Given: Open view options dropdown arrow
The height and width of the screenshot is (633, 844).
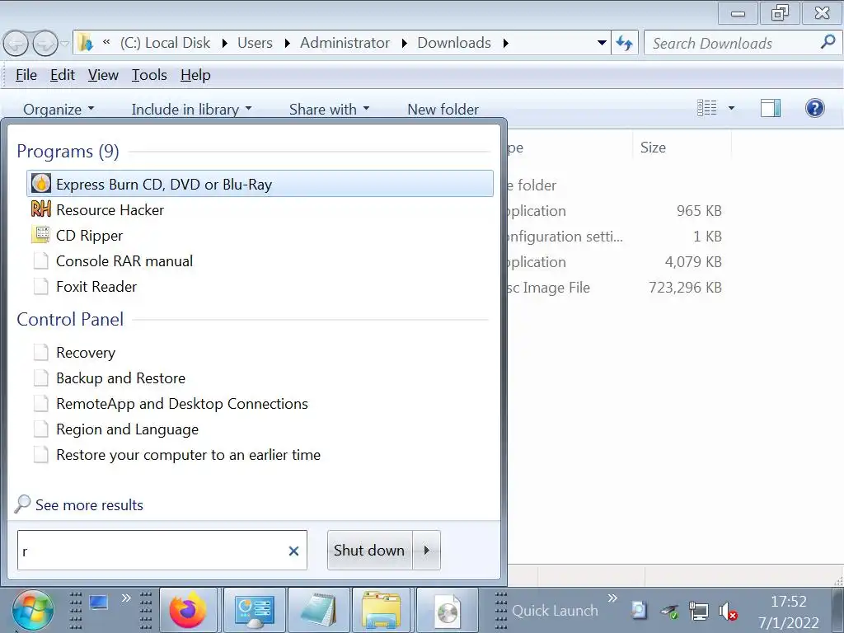Looking at the screenshot, I should pos(731,108).
